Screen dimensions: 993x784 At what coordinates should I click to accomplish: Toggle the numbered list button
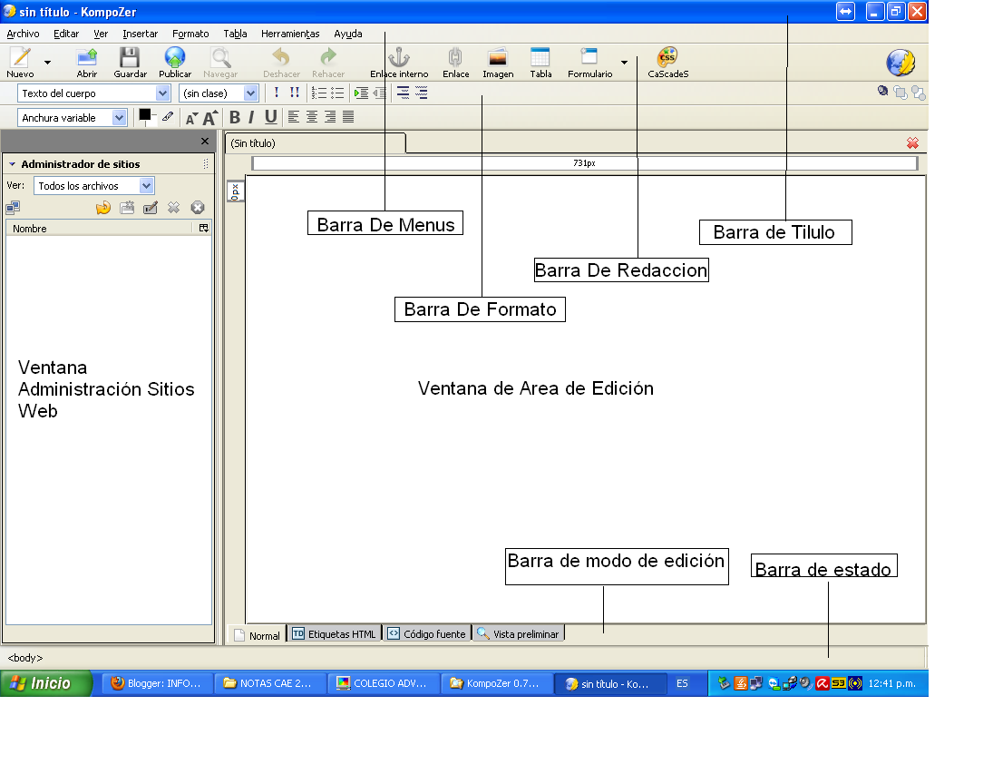(319, 93)
